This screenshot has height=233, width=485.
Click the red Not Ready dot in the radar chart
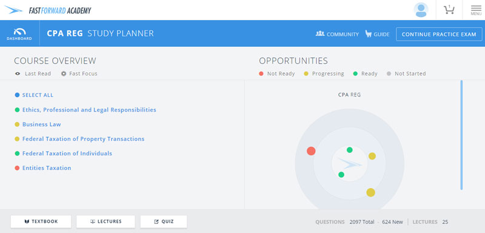point(311,151)
